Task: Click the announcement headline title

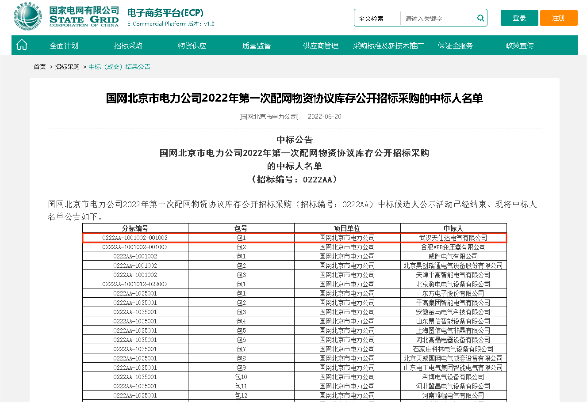Action: (295, 98)
